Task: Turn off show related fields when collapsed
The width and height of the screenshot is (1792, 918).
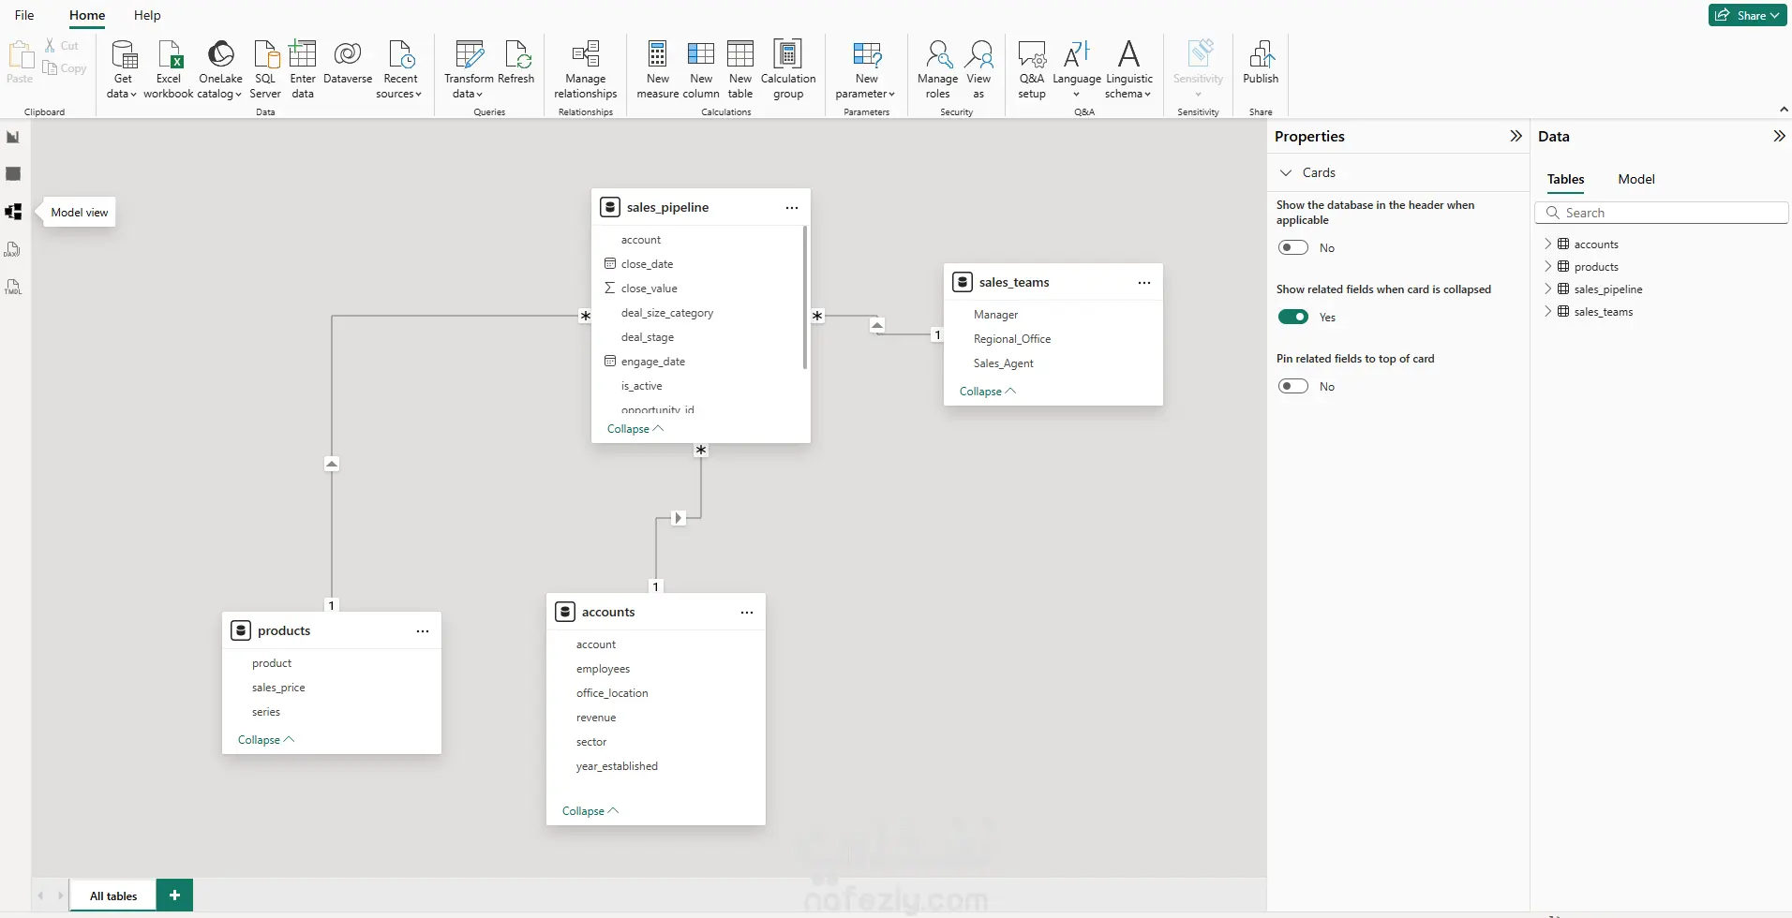Action: pyautogui.click(x=1293, y=317)
